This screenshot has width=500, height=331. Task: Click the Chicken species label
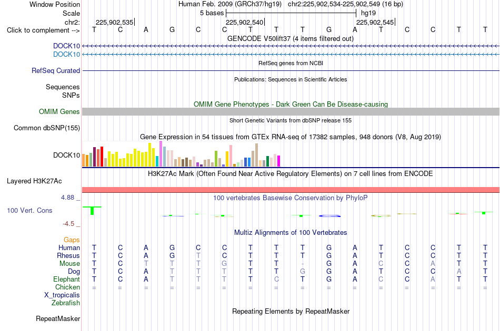[x=67, y=287]
